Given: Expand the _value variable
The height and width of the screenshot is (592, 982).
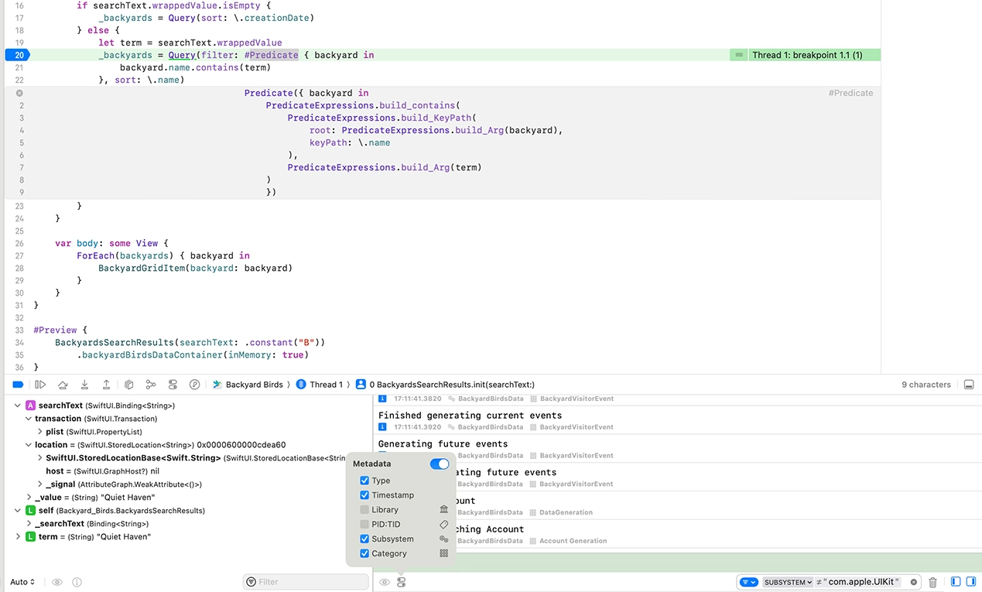Looking at the screenshot, I should point(29,498).
